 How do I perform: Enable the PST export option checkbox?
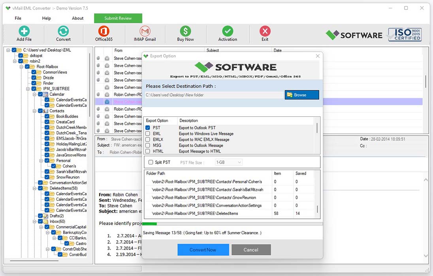point(148,128)
